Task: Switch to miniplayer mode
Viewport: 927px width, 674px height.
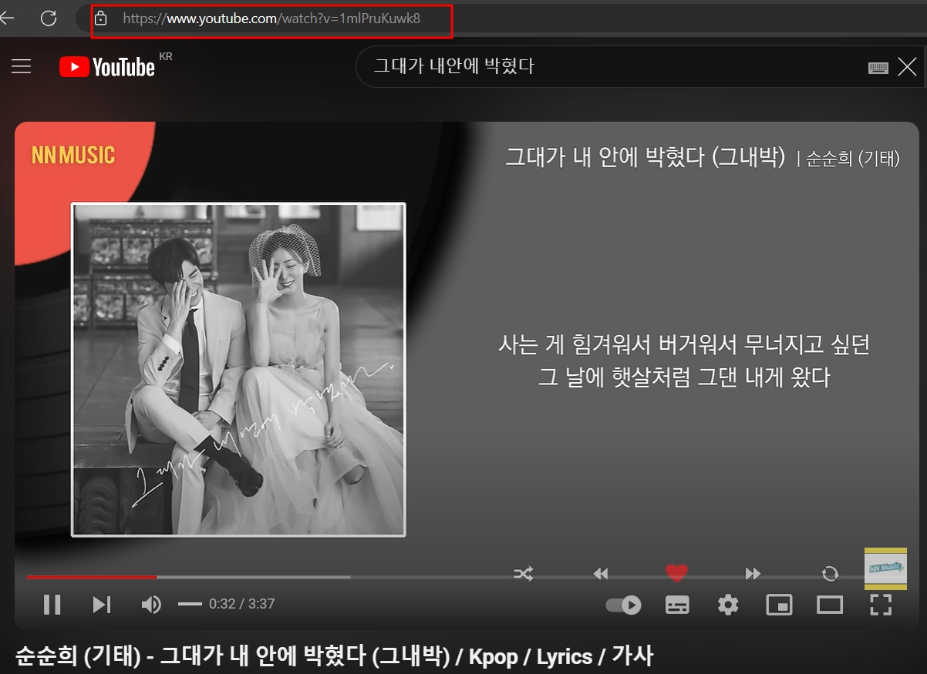Action: [x=779, y=605]
